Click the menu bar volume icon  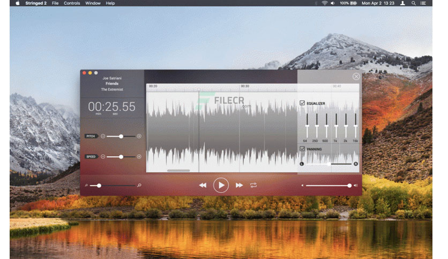[x=333, y=3]
